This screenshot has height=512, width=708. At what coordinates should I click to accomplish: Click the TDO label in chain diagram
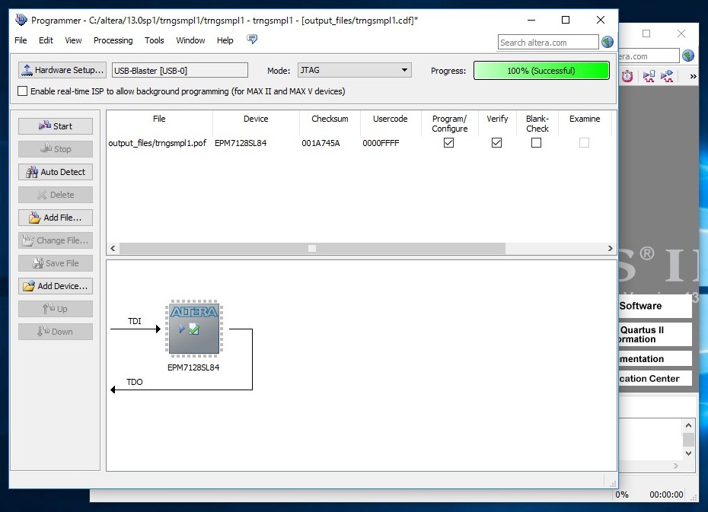[x=135, y=382]
